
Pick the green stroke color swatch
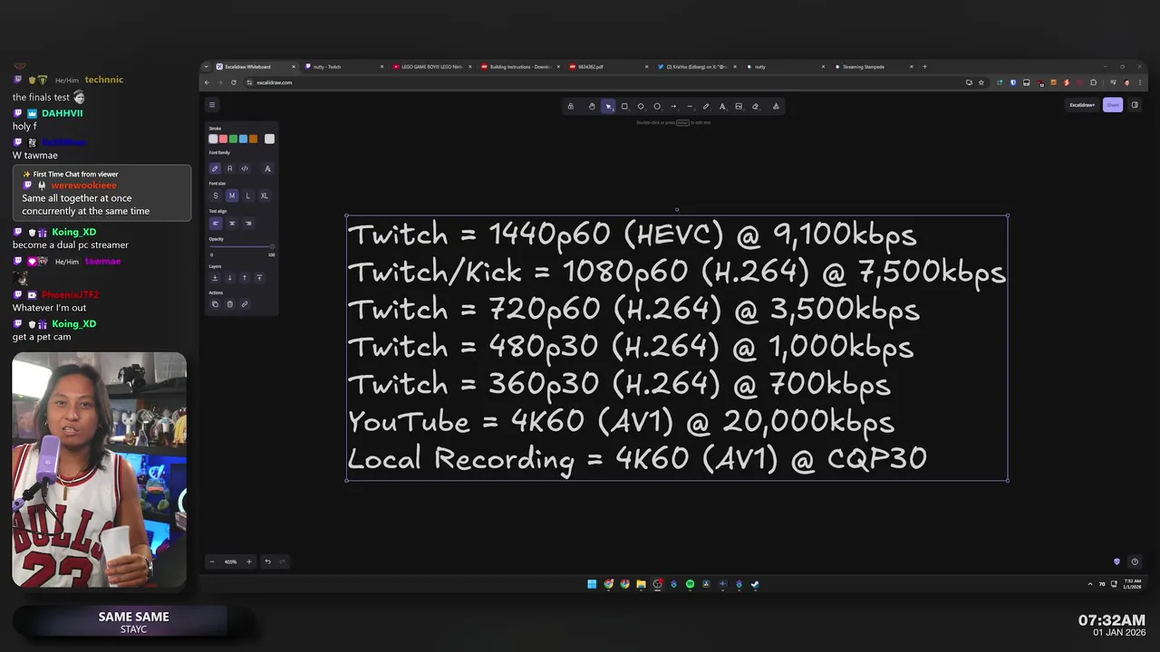coord(233,139)
